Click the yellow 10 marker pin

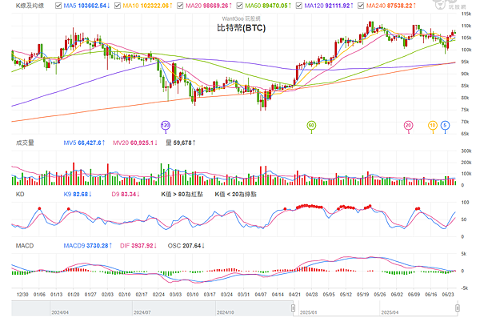click(433, 126)
